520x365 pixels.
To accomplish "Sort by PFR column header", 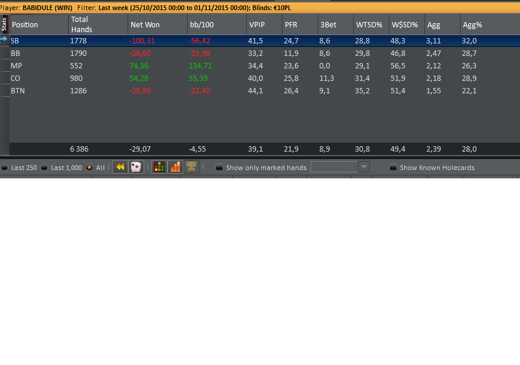I will (x=300, y=24).
